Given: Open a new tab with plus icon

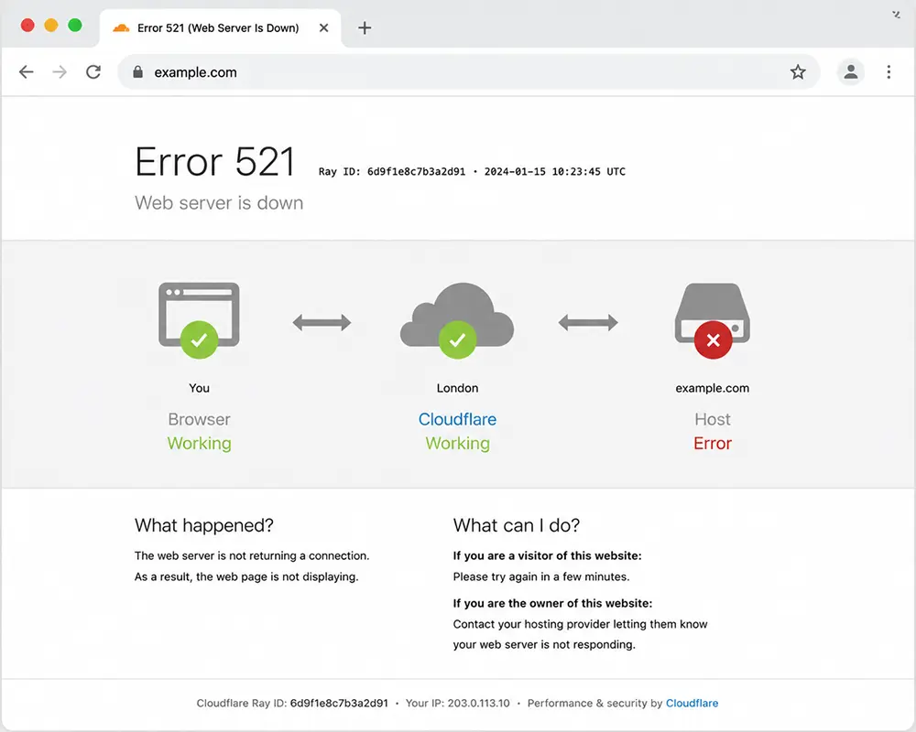Looking at the screenshot, I should click(365, 27).
